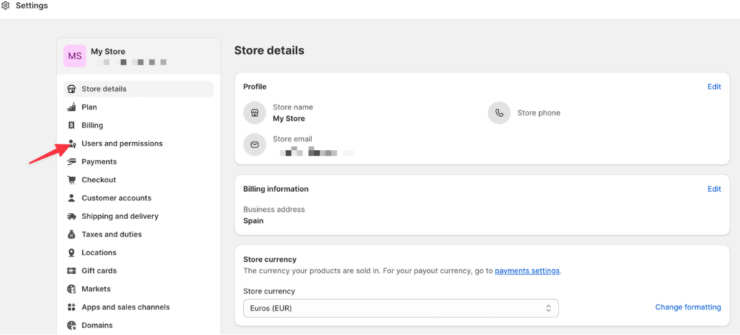The width and height of the screenshot is (740, 335).
Task: Click the Store phone handset icon
Action: 499,113
